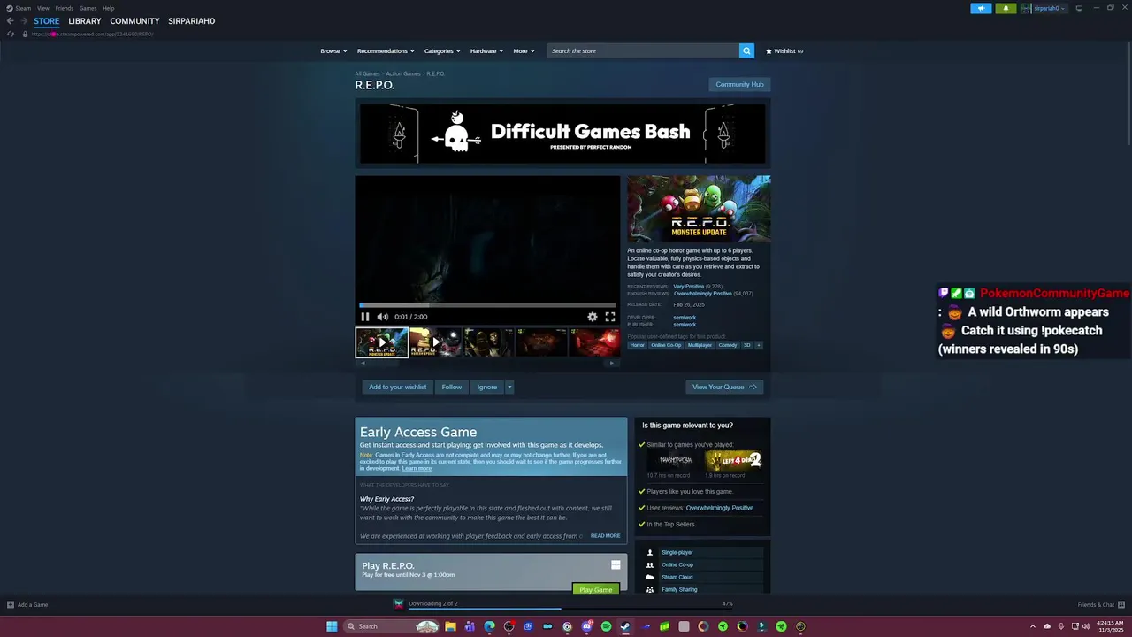Open the sirpariah0 account dropdown

(1044, 8)
